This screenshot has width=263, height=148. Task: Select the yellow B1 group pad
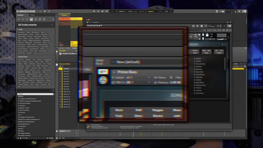point(74,44)
